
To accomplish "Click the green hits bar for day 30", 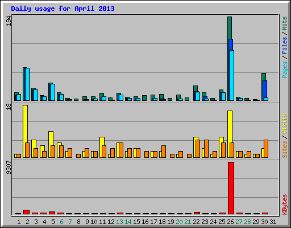I will [x=264, y=76].
